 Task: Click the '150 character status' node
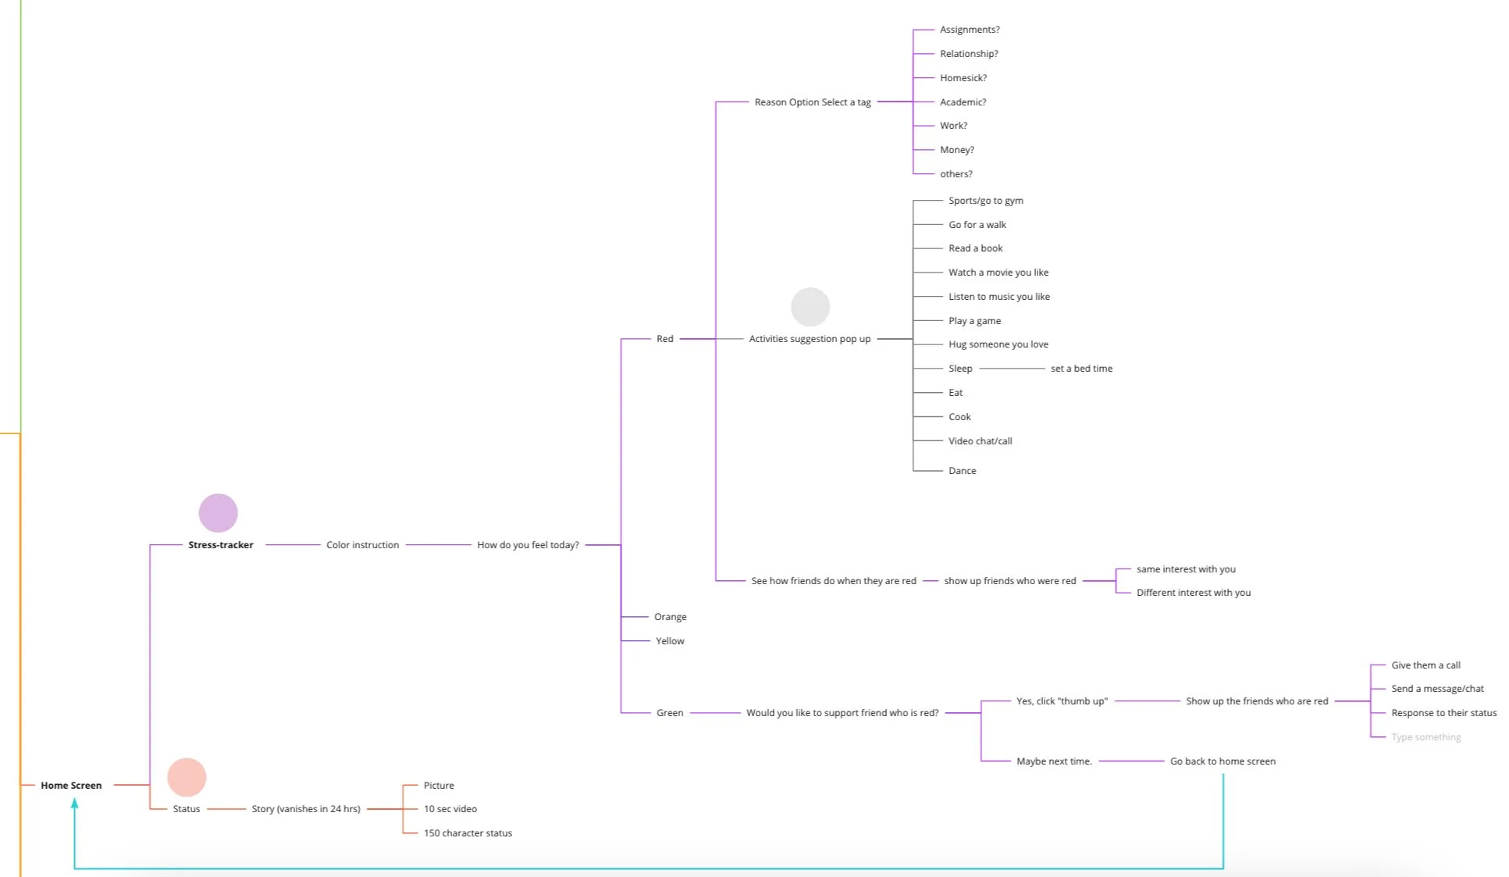pyautogui.click(x=468, y=833)
